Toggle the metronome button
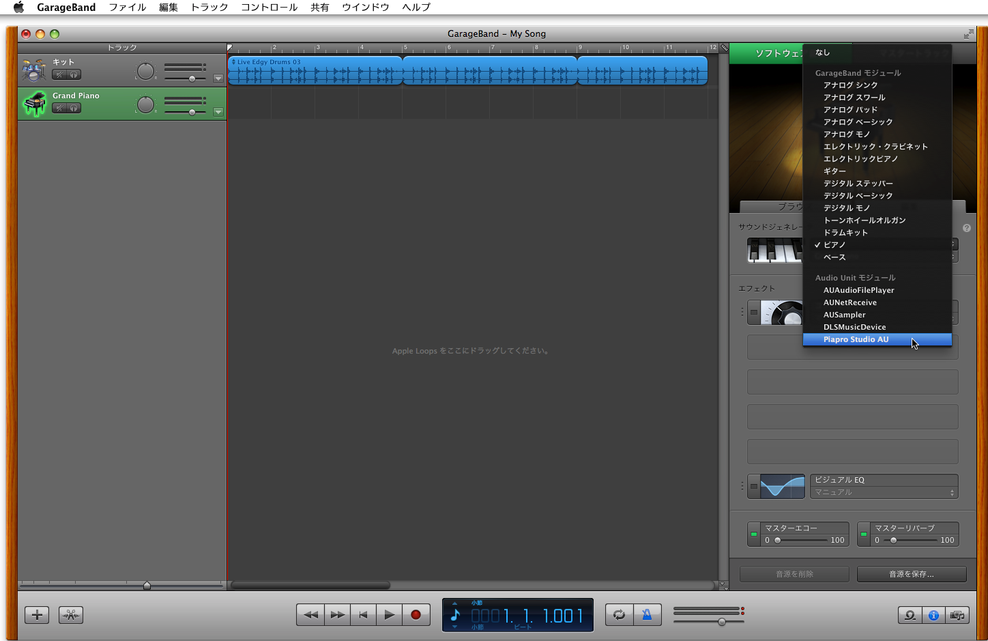988x641 pixels. coord(647,614)
